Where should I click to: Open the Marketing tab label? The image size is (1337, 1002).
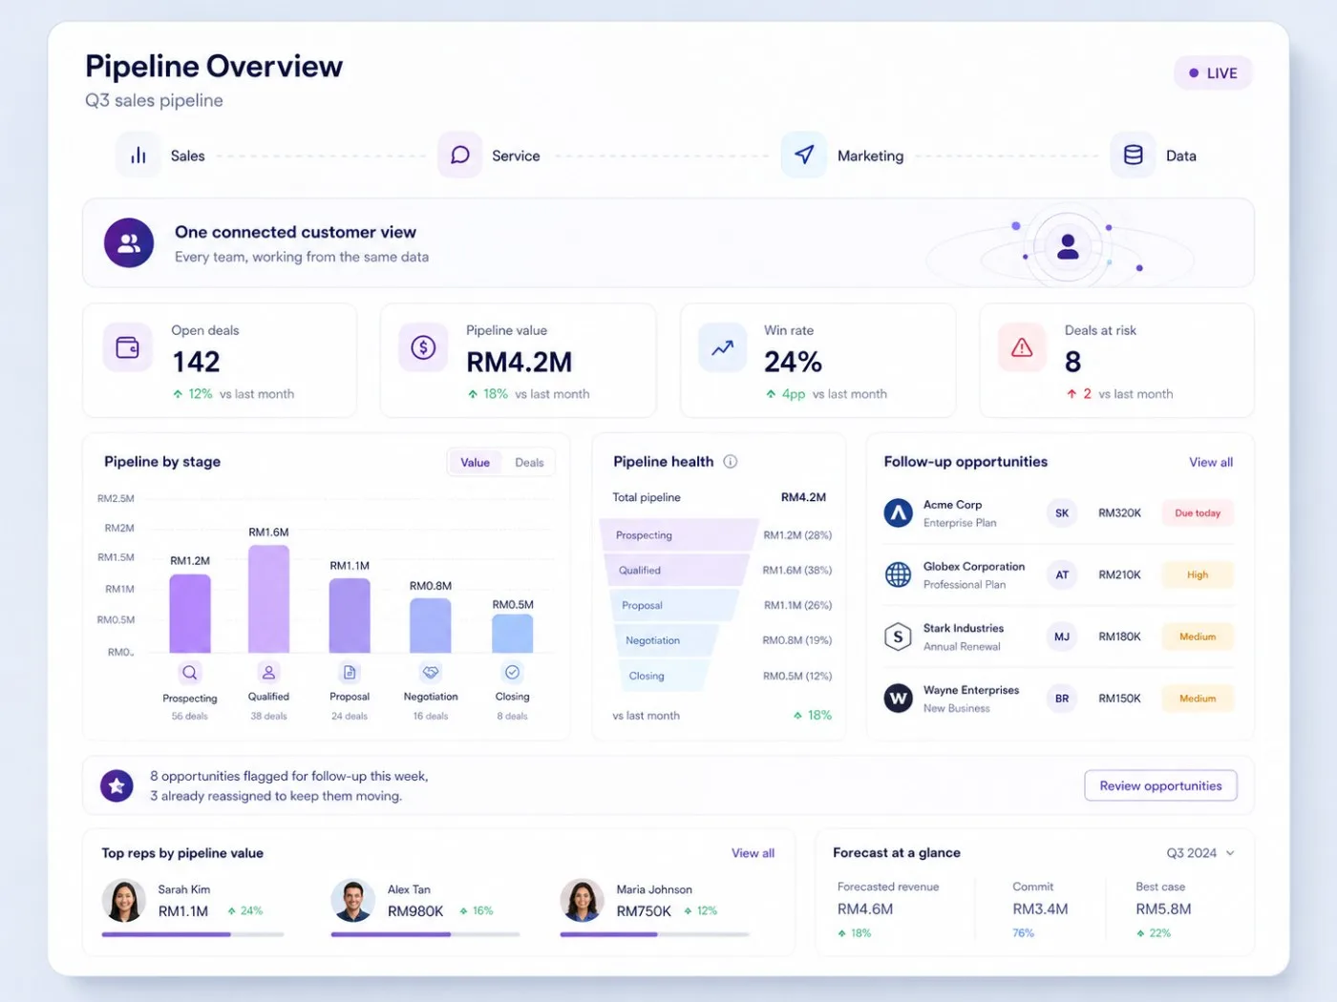[870, 156]
